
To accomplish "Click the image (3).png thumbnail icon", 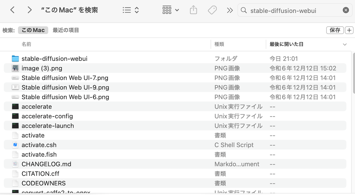I will coord(15,68).
